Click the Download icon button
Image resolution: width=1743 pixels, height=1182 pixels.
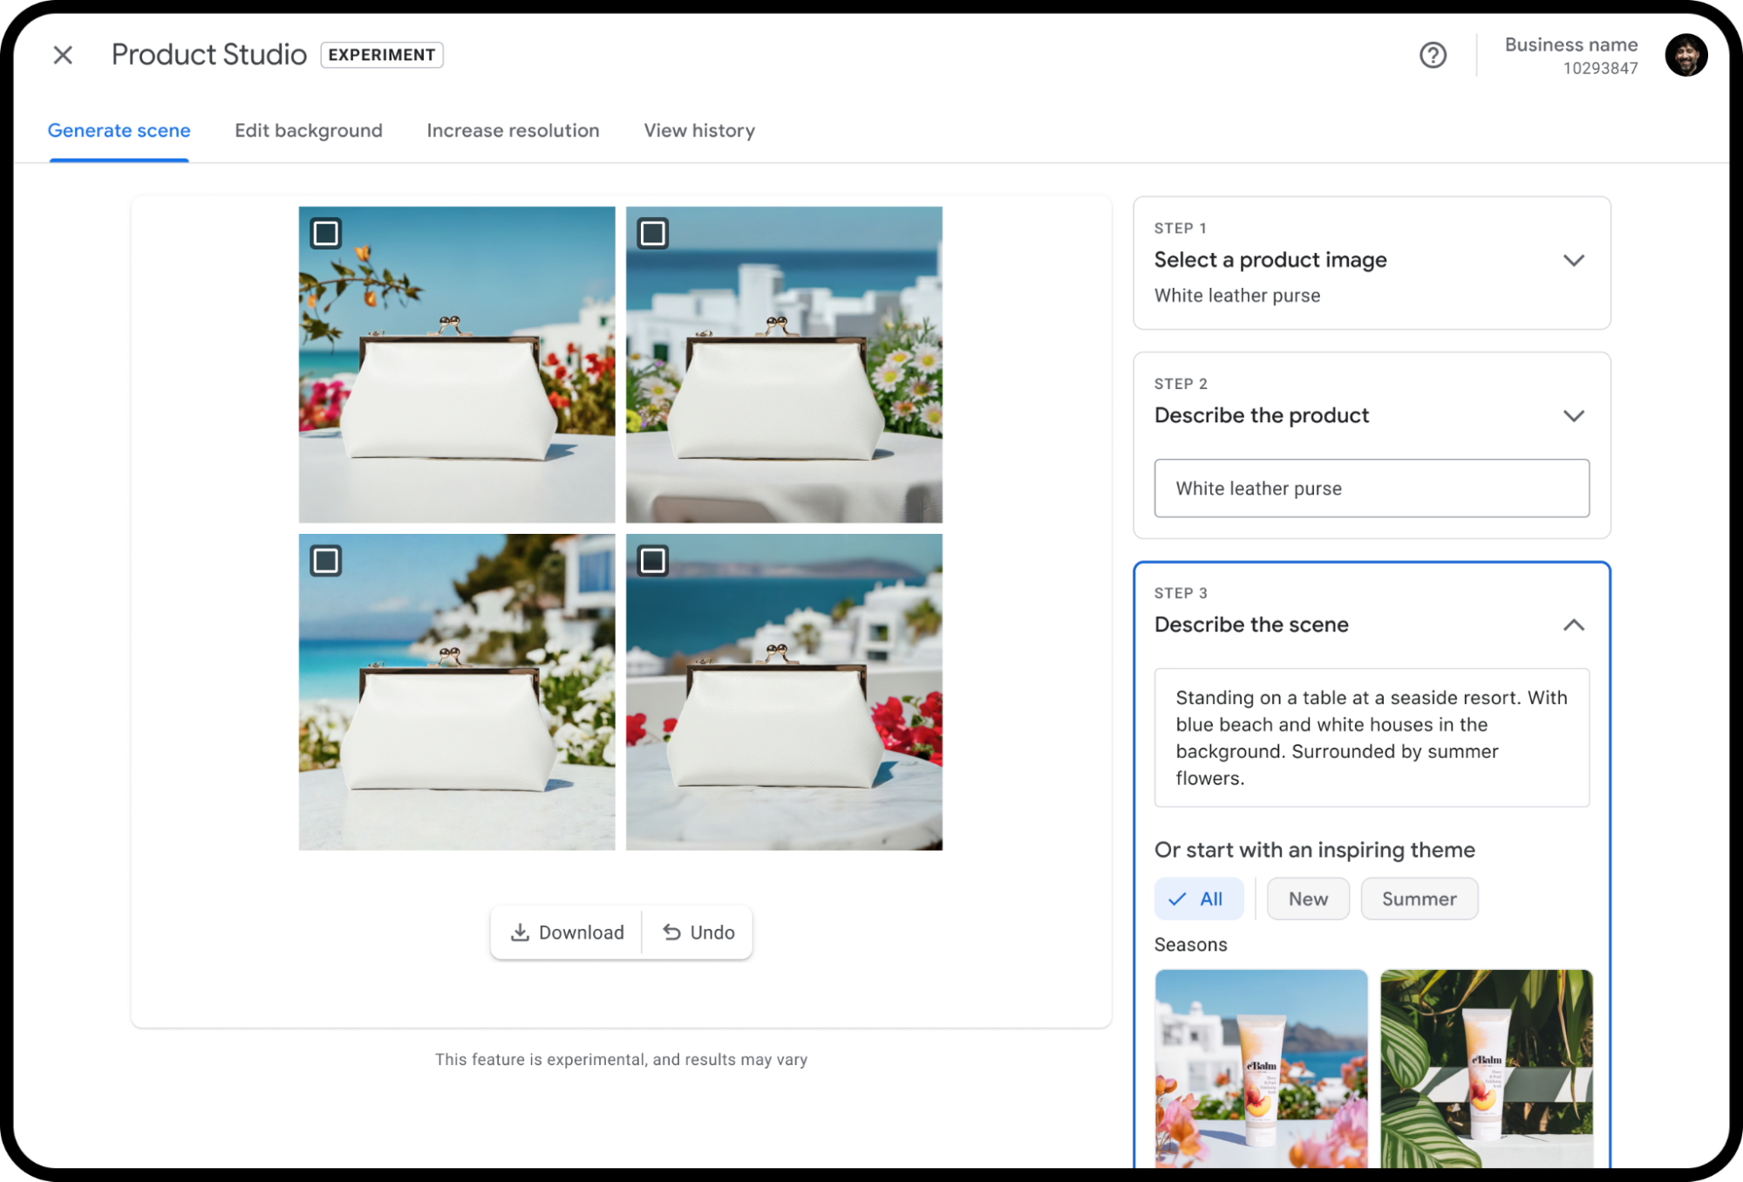(x=521, y=933)
